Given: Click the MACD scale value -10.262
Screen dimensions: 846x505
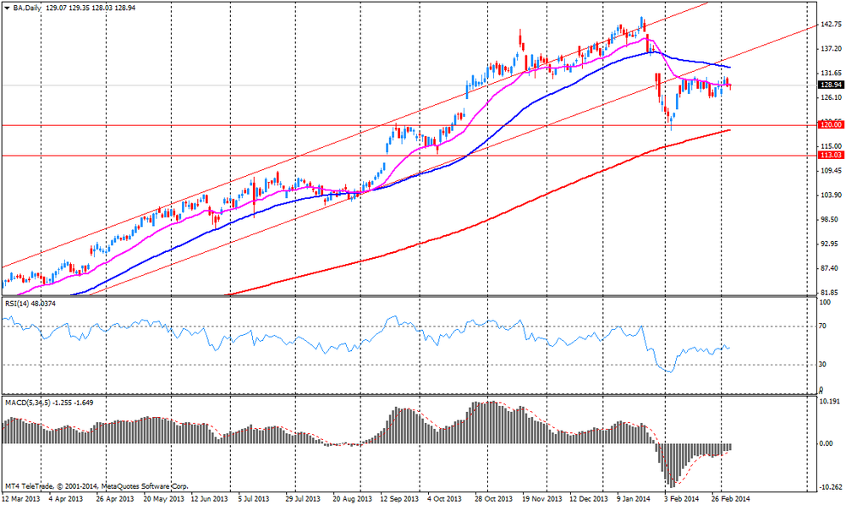Looking at the screenshot, I should tap(830, 486).
